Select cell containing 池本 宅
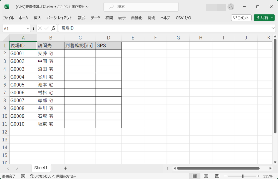The height and width of the screenshot is (179, 278). 51,85
